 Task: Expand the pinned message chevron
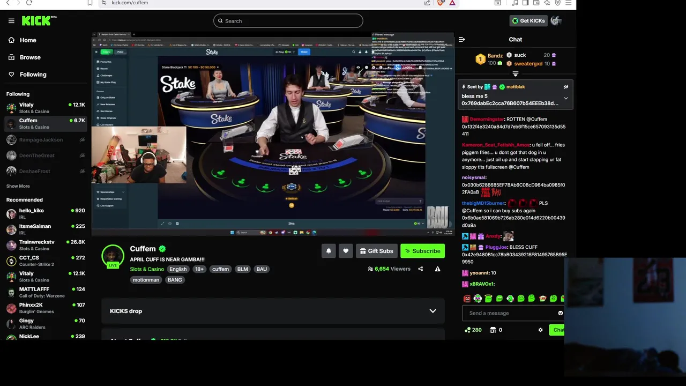click(x=566, y=99)
